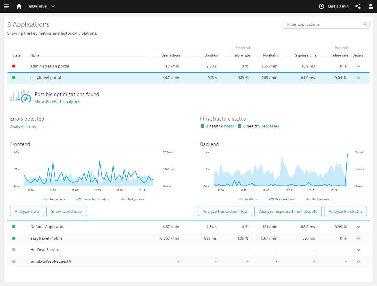
Task: Select the Default Application row name
Action: pyautogui.click(x=48, y=227)
